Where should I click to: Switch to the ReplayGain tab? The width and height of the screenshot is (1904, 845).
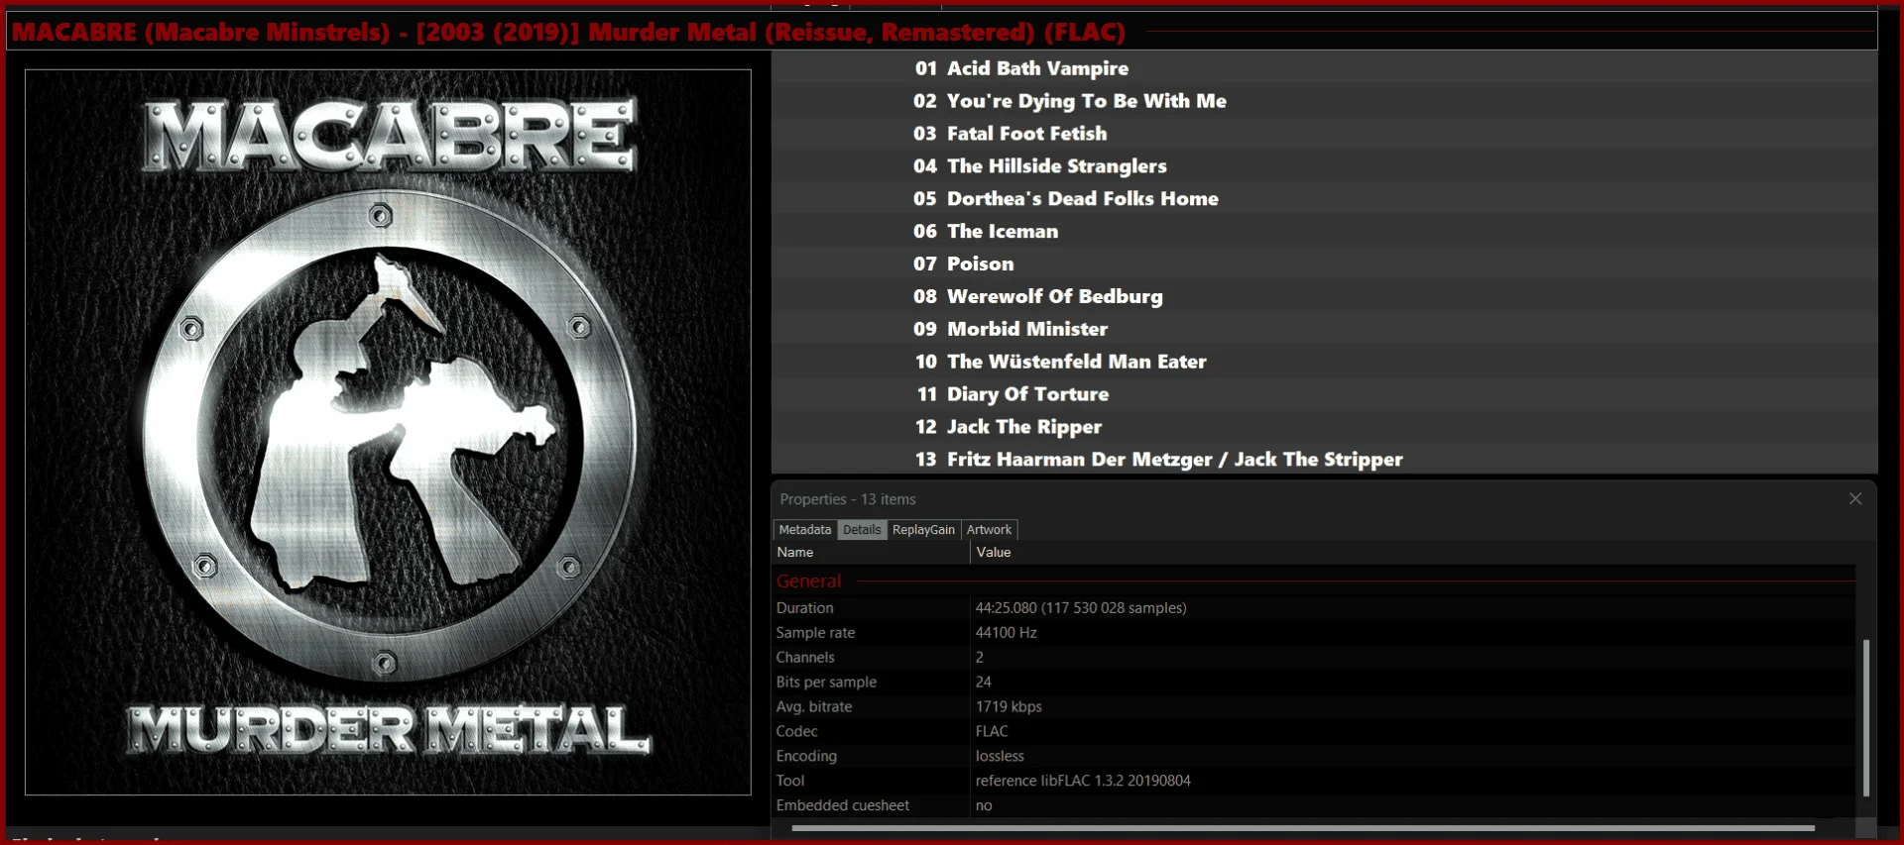923,530
